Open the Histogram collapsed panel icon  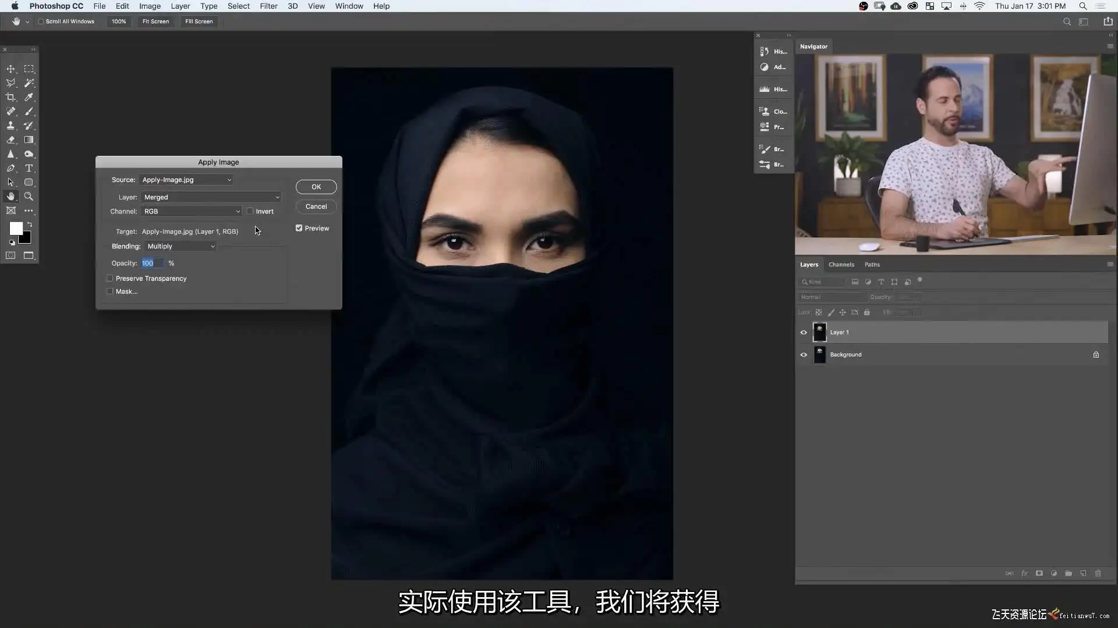click(x=773, y=89)
